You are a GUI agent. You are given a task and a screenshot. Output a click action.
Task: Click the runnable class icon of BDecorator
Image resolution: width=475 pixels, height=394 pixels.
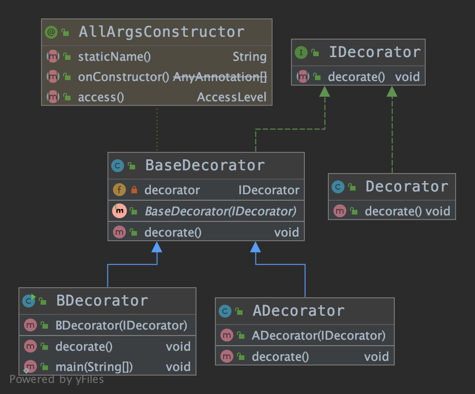click(x=29, y=301)
